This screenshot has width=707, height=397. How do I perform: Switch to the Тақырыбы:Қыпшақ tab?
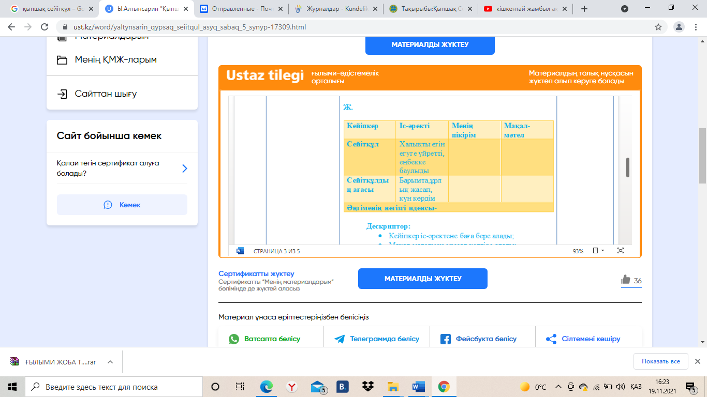point(431,9)
